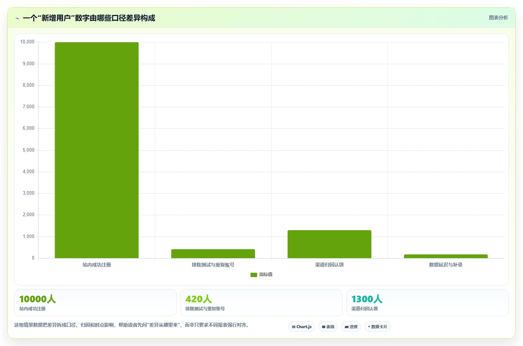
Task: Click x-axis label 数据延迟与补录
Action: pos(446,265)
